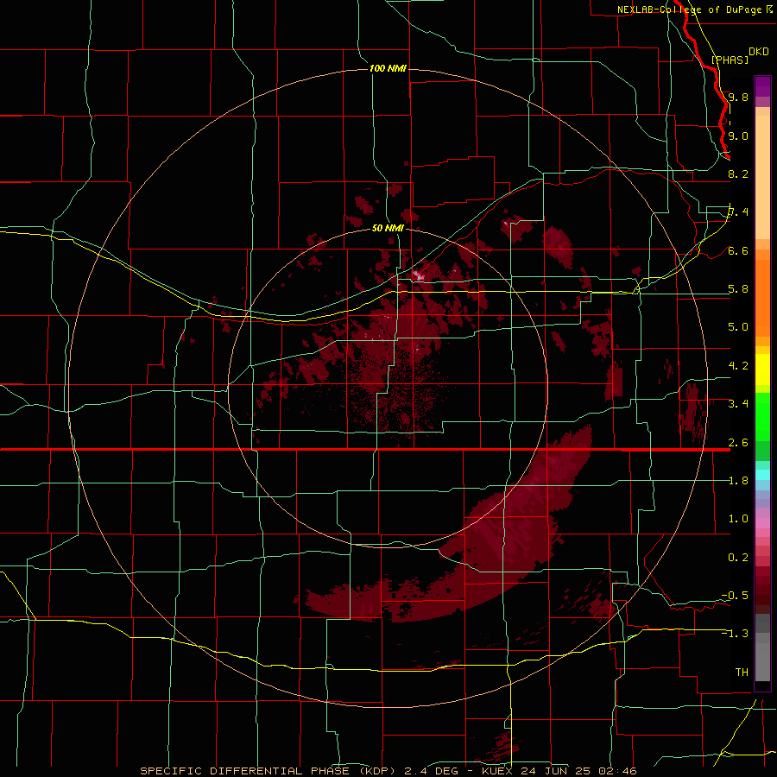Click the -1.3 legend value
This screenshot has width=777, height=777.
(x=735, y=634)
